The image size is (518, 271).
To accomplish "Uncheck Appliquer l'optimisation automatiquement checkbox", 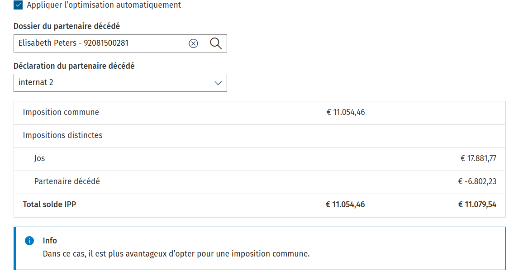I will 18,5.
